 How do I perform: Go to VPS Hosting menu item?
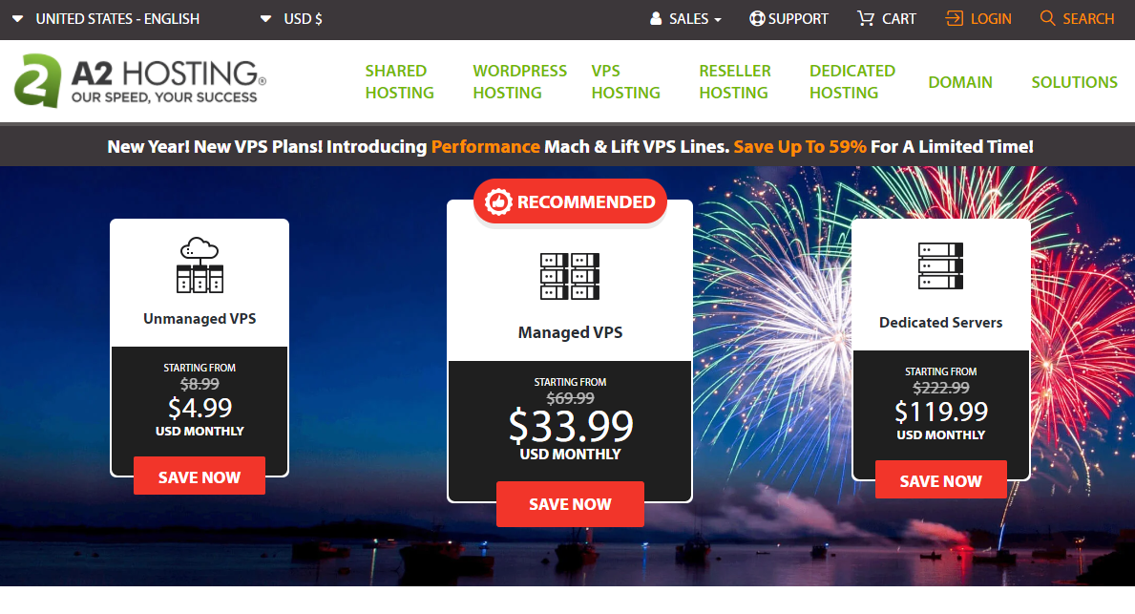[x=625, y=82]
